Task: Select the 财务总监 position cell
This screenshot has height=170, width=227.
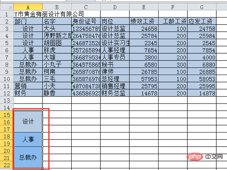Action: tap(115, 93)
